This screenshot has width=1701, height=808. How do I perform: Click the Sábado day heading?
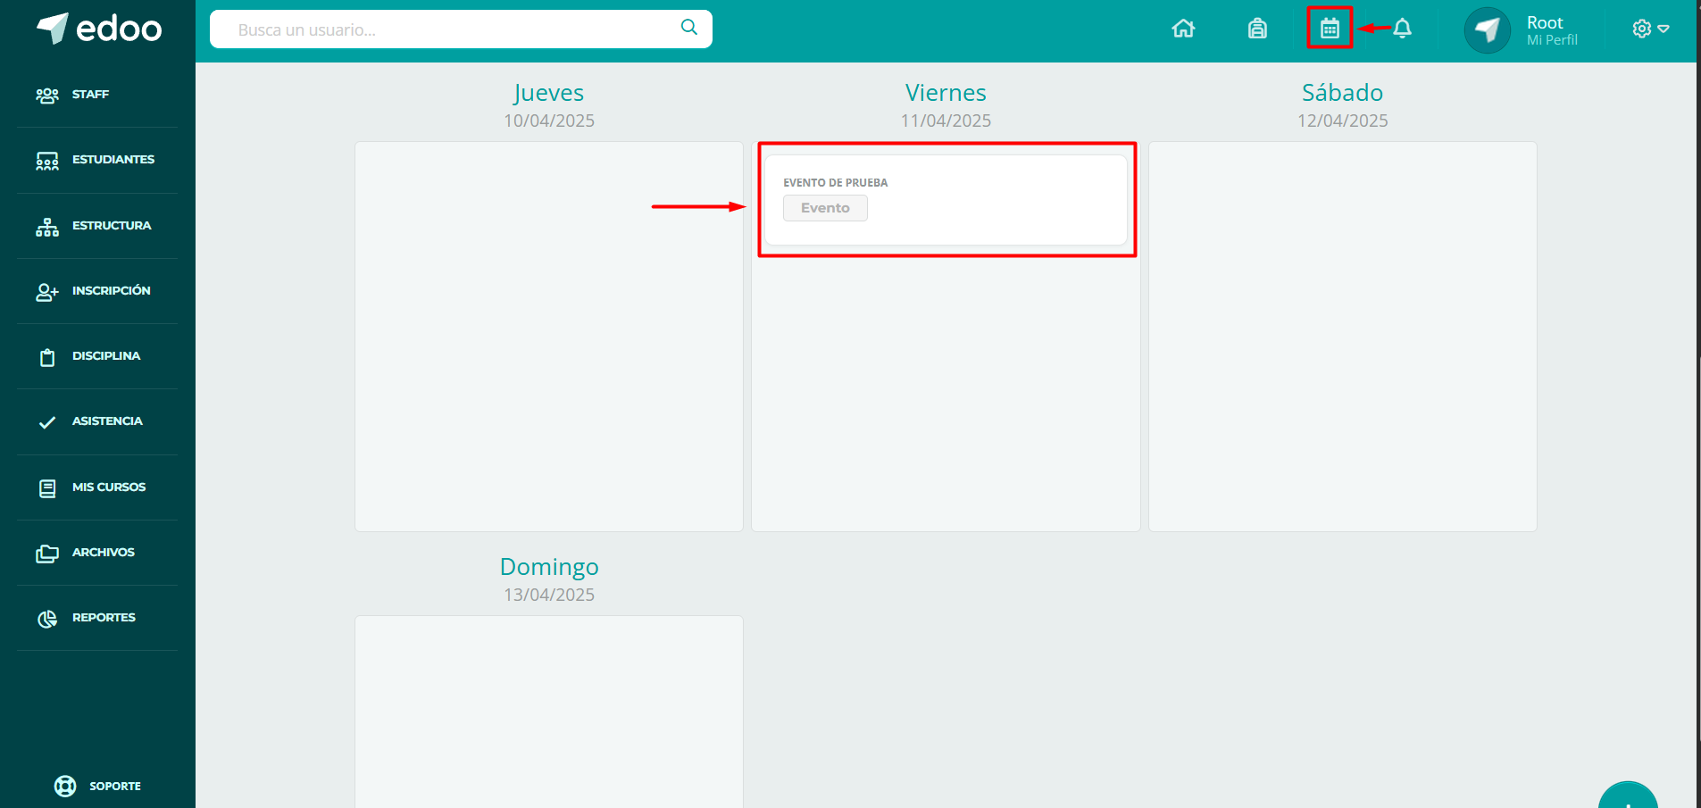[x=1342, y=93]
